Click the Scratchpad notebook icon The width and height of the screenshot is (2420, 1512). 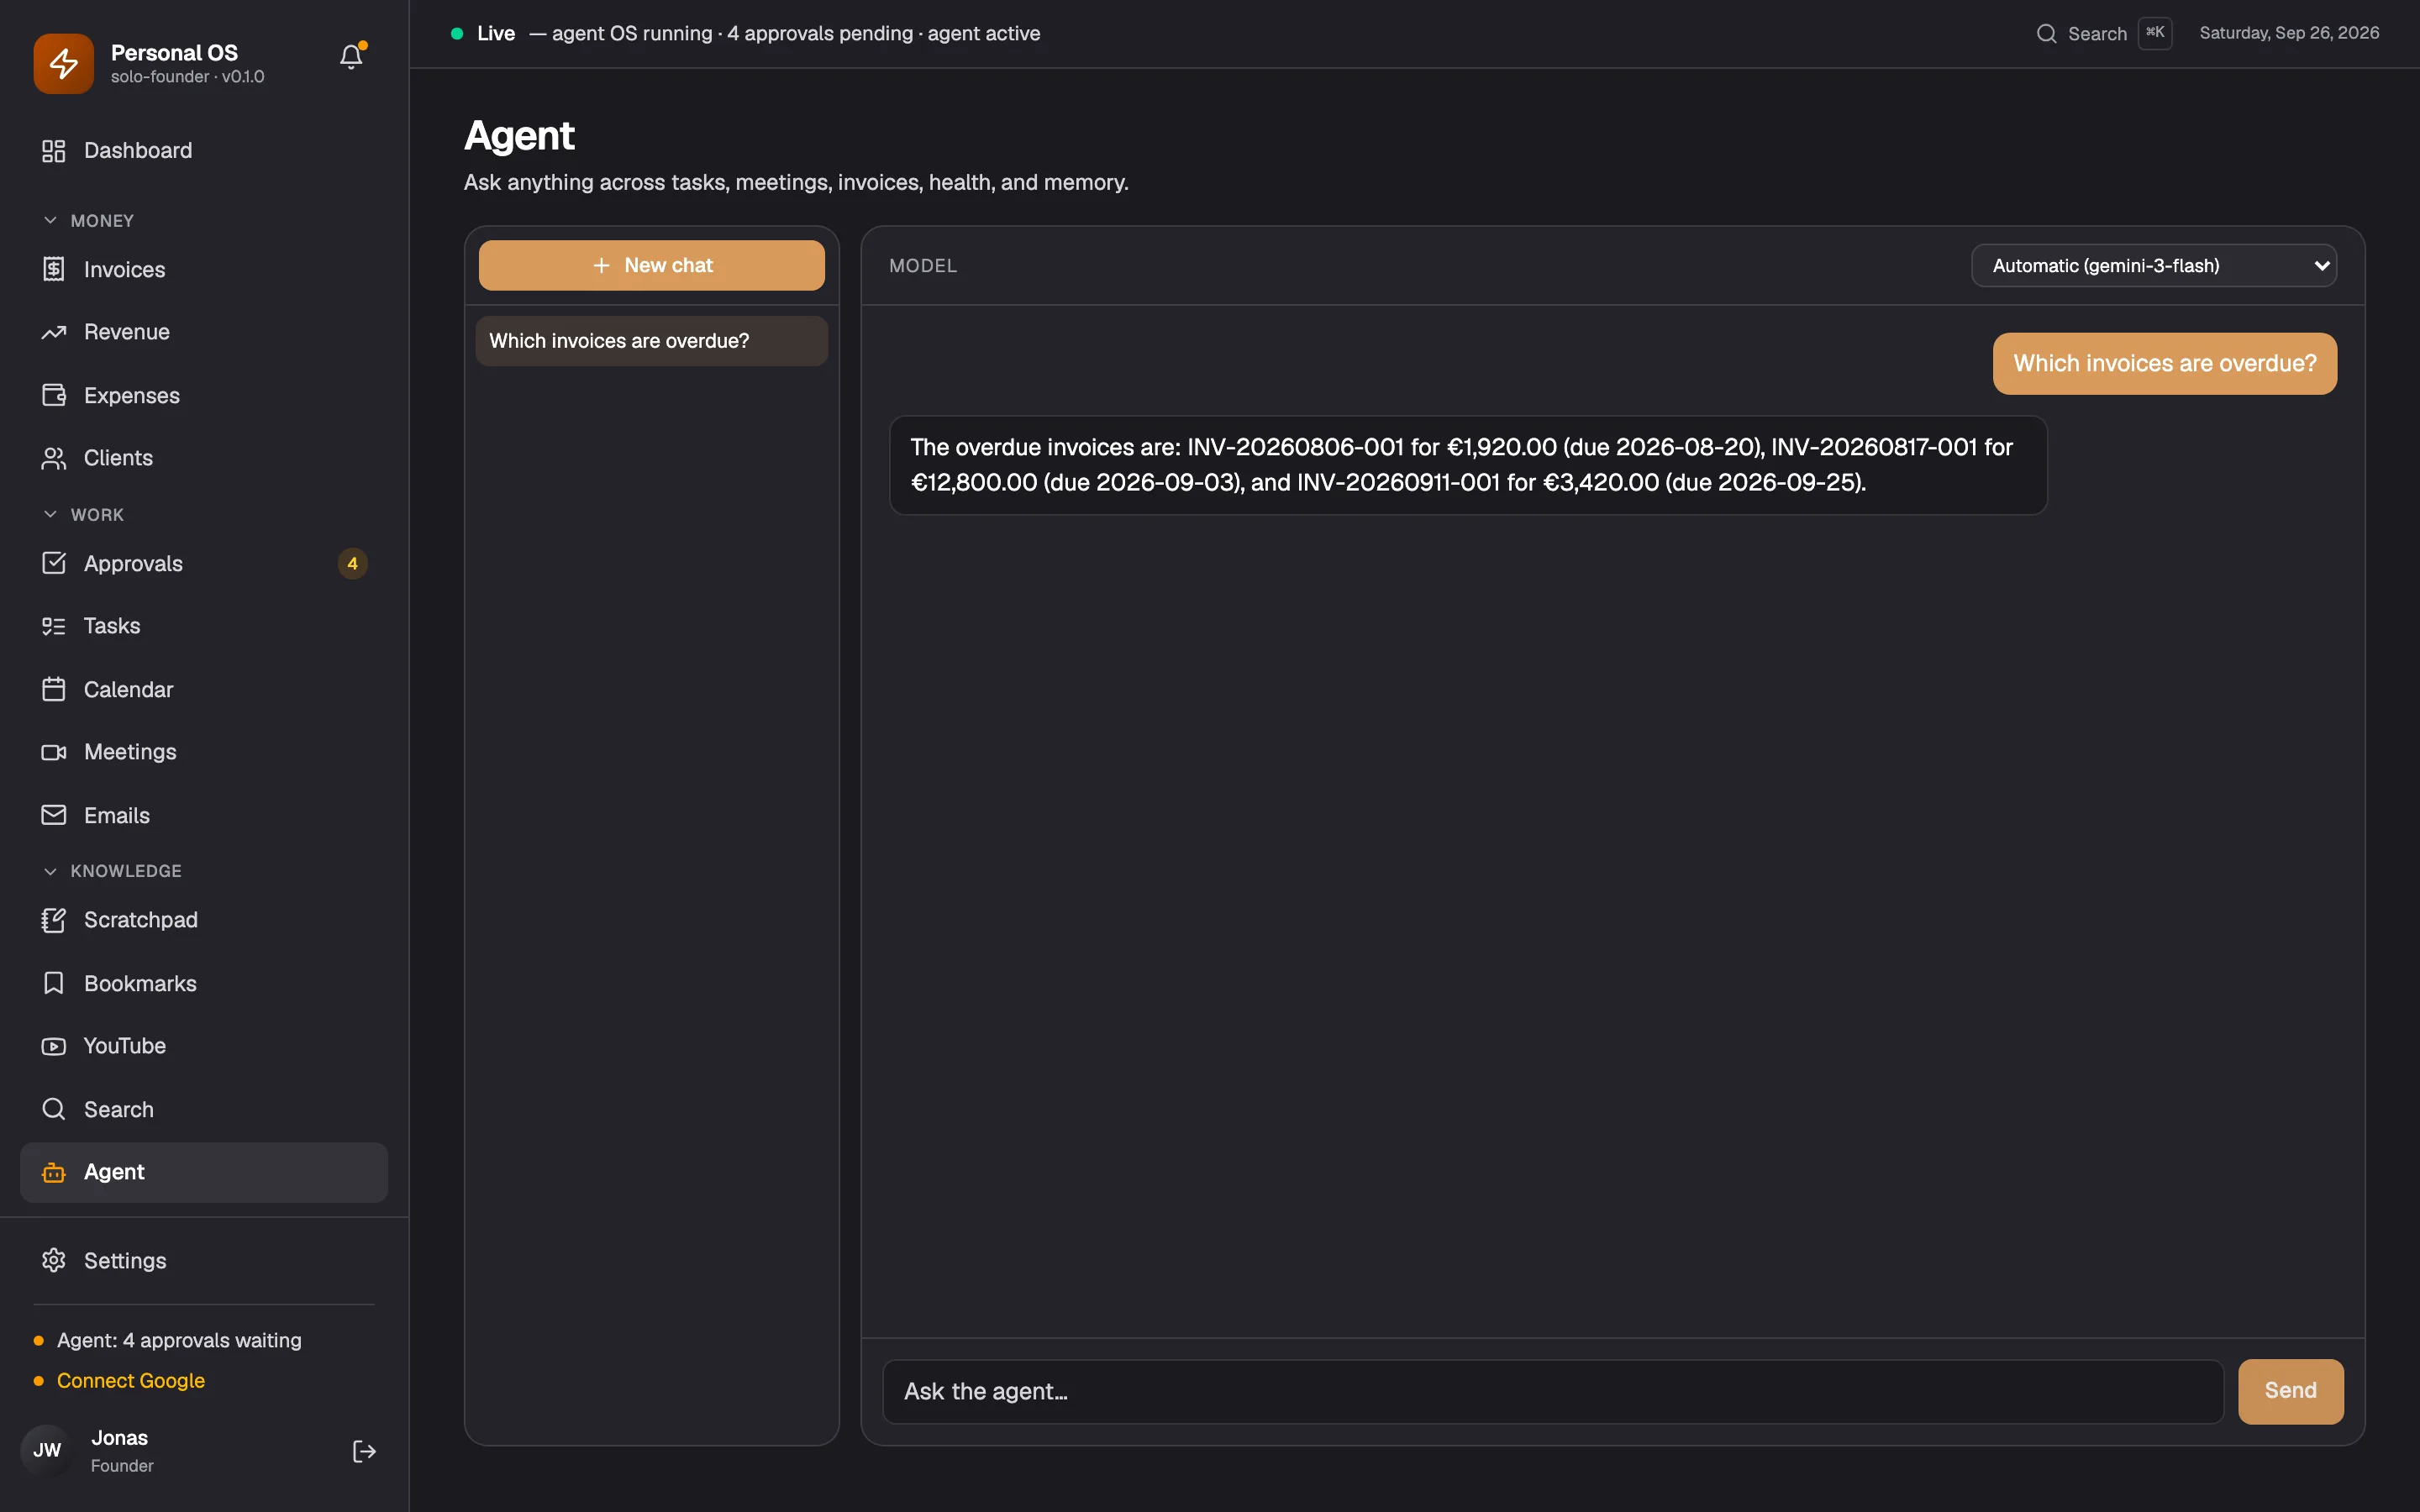tap(54, 920)
